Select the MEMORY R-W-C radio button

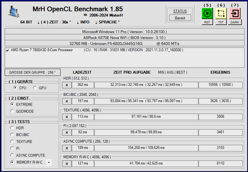12,162
